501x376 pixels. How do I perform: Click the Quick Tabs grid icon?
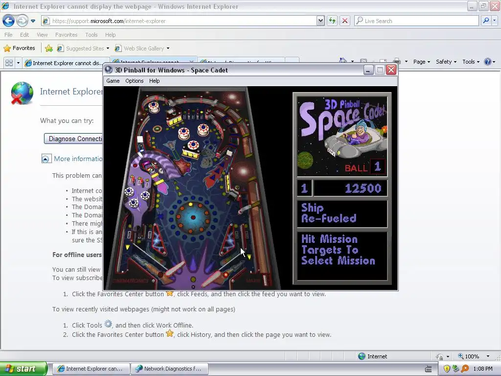[9, 63]
